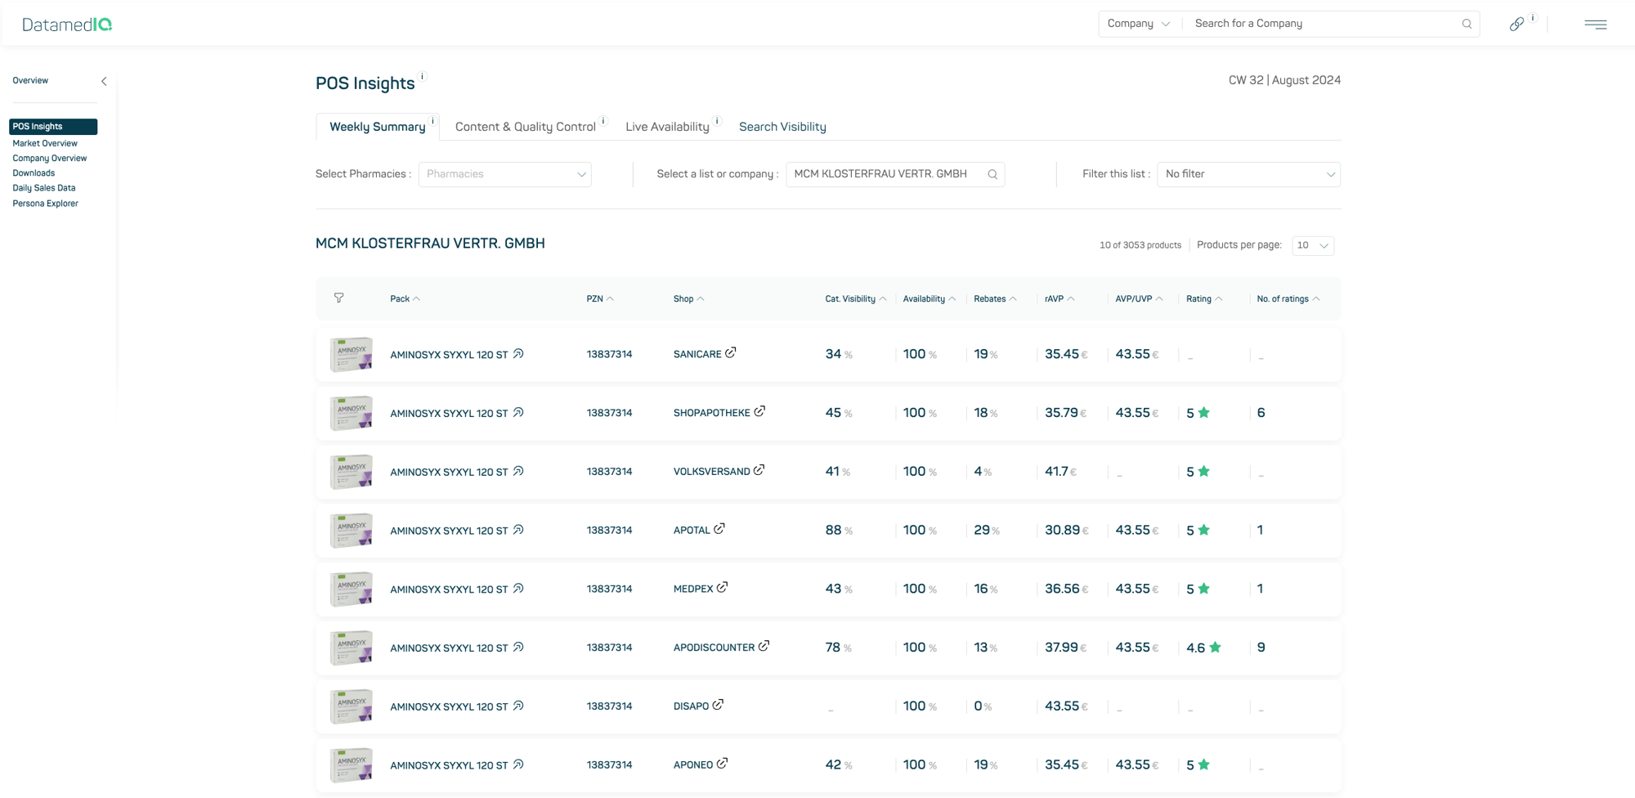Open external link icon next to APOTAL
1635x798 pixels.
tap(719, 529)
